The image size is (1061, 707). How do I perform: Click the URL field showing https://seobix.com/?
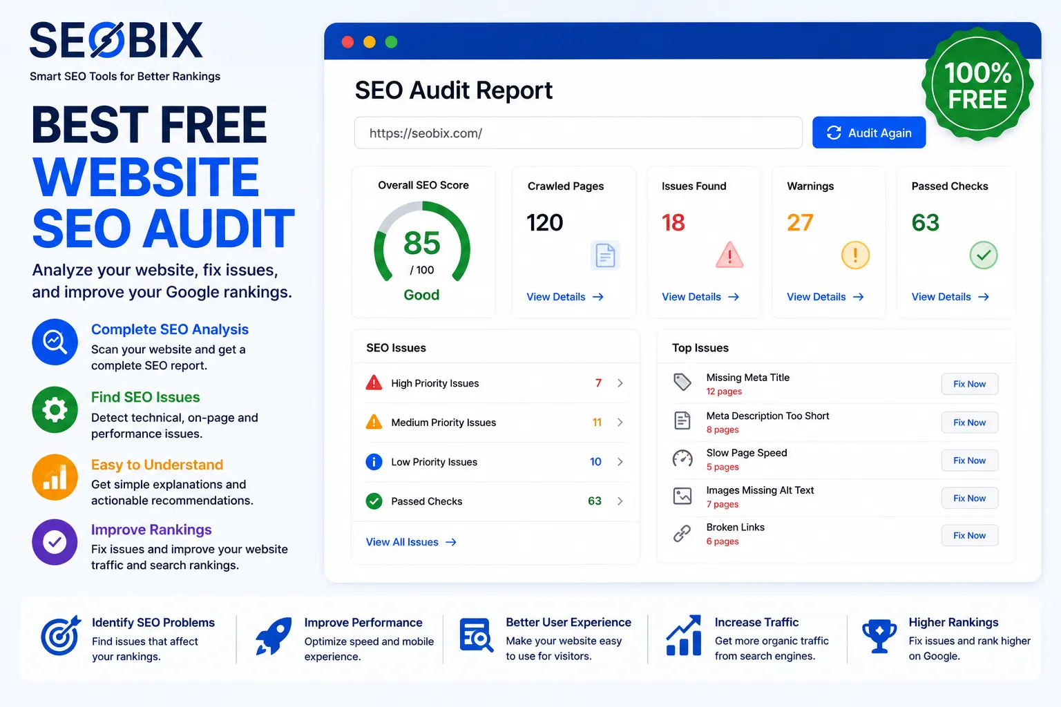(x=578, y=133)
